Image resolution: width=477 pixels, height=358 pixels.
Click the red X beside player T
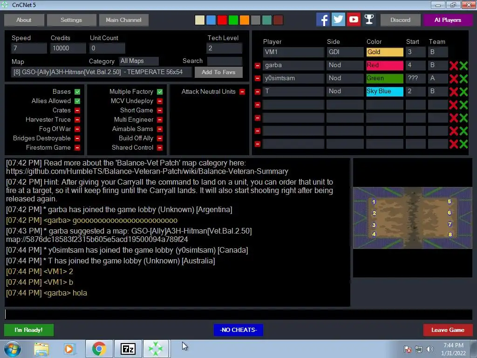pos(454,92)
